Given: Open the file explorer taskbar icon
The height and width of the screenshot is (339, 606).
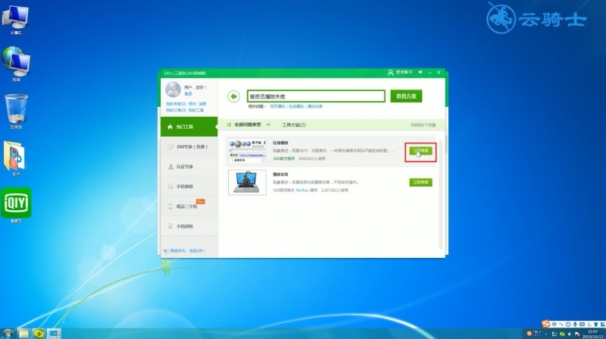Looking at the screenshot, I should click(23, 333).
